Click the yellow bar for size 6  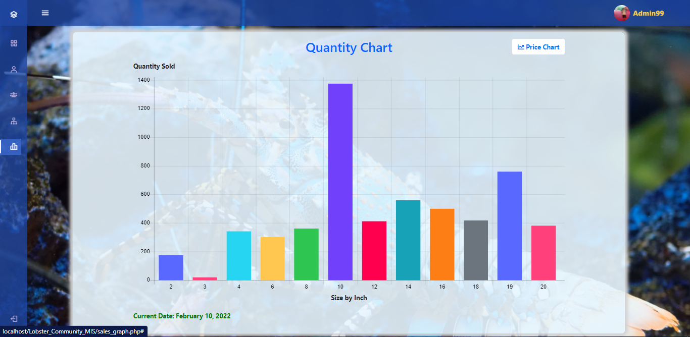click(x=273, y=258)
